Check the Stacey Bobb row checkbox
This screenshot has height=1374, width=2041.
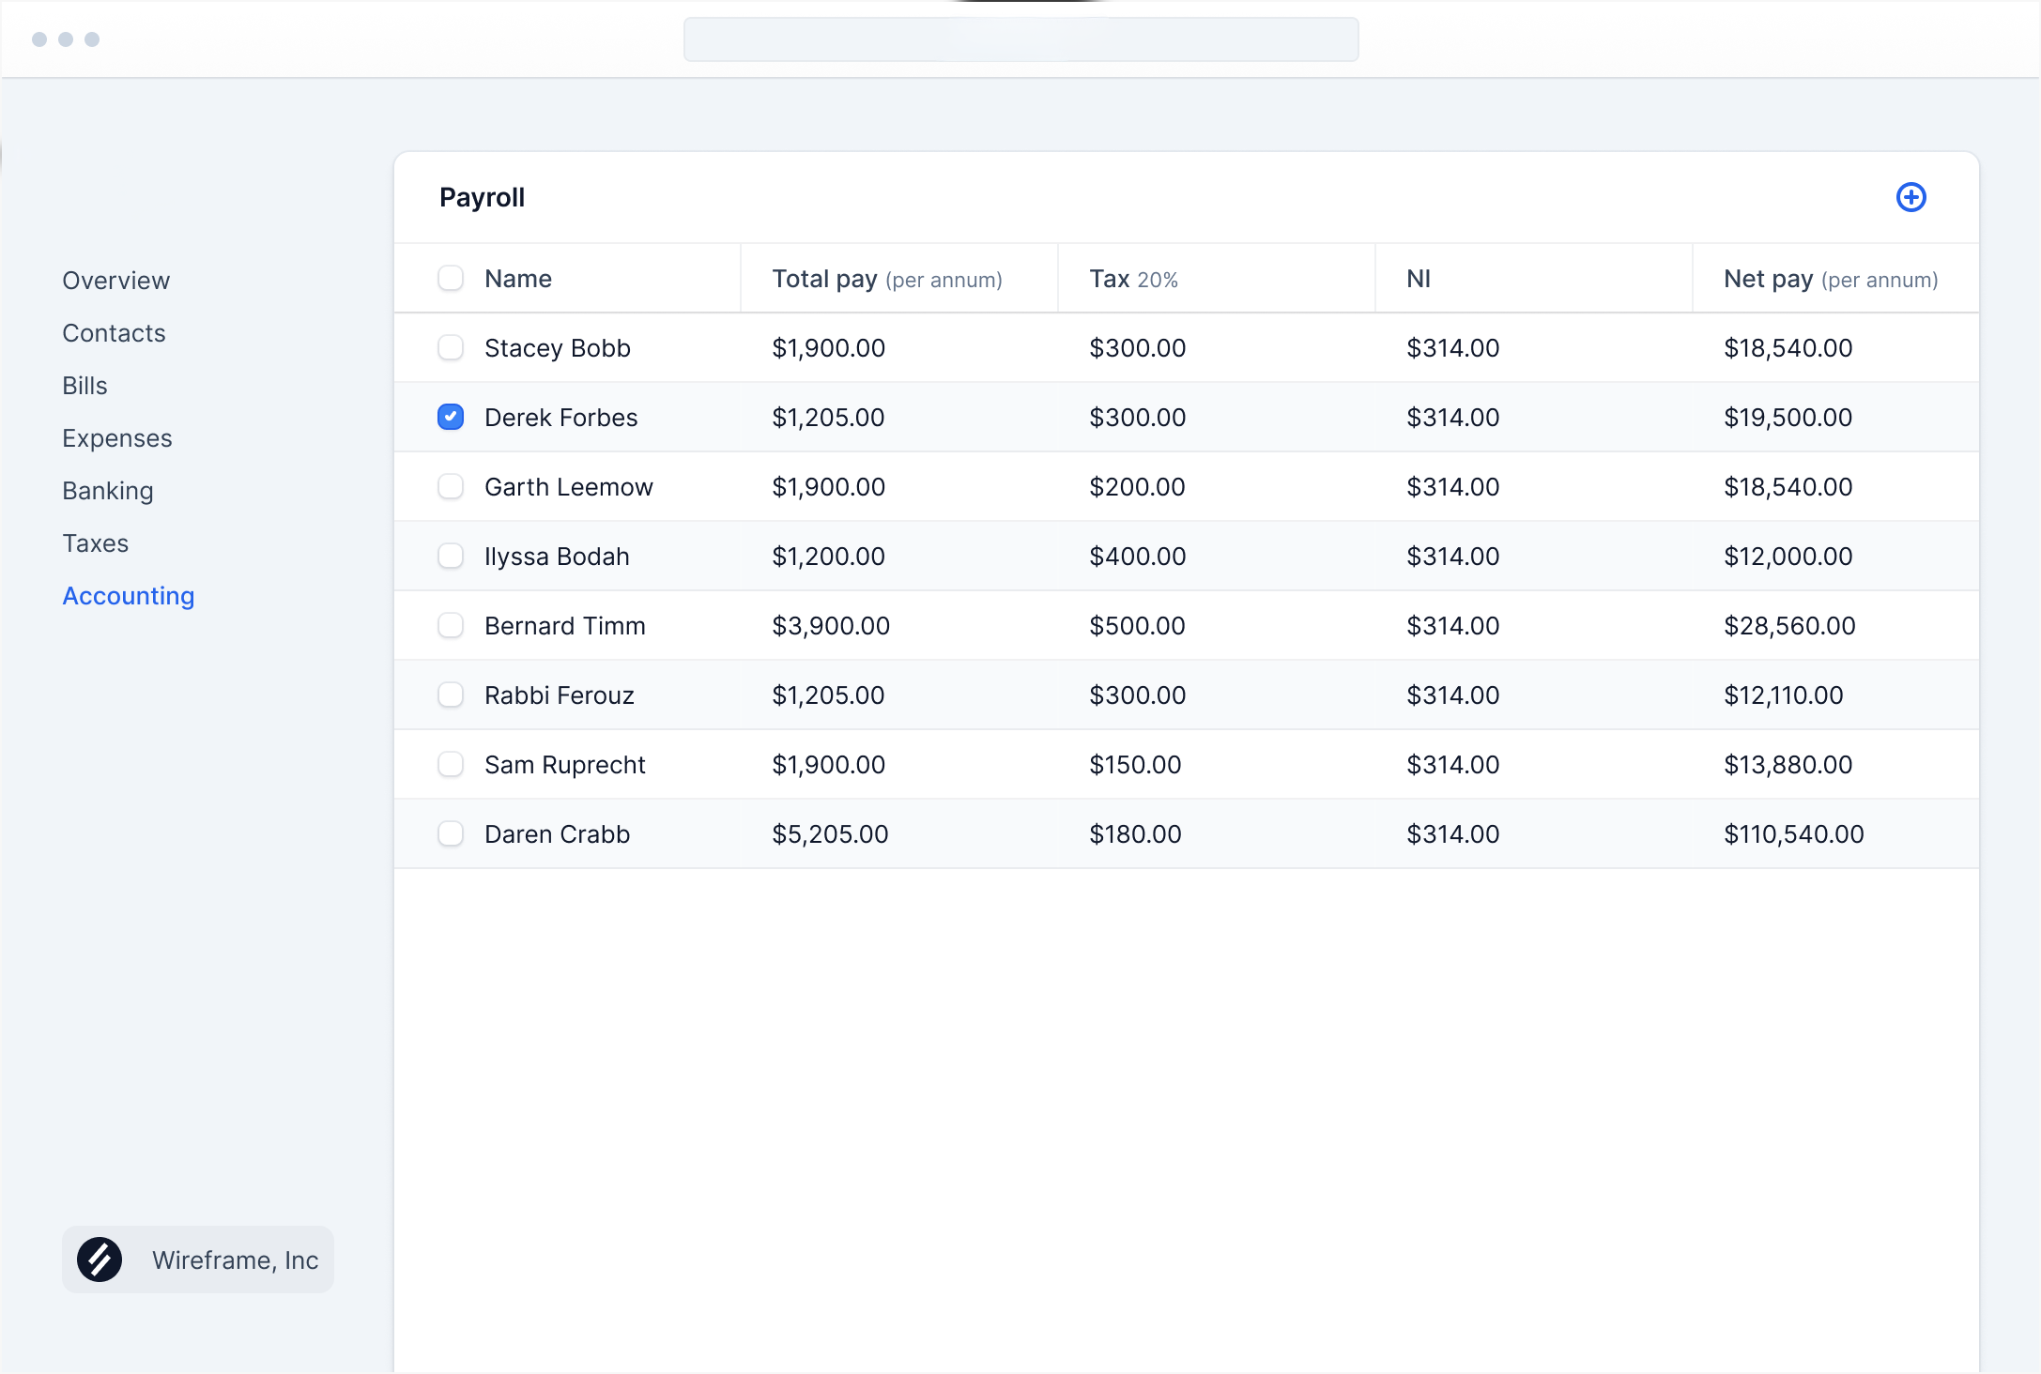pyautogui.click(x=451, y=348)
